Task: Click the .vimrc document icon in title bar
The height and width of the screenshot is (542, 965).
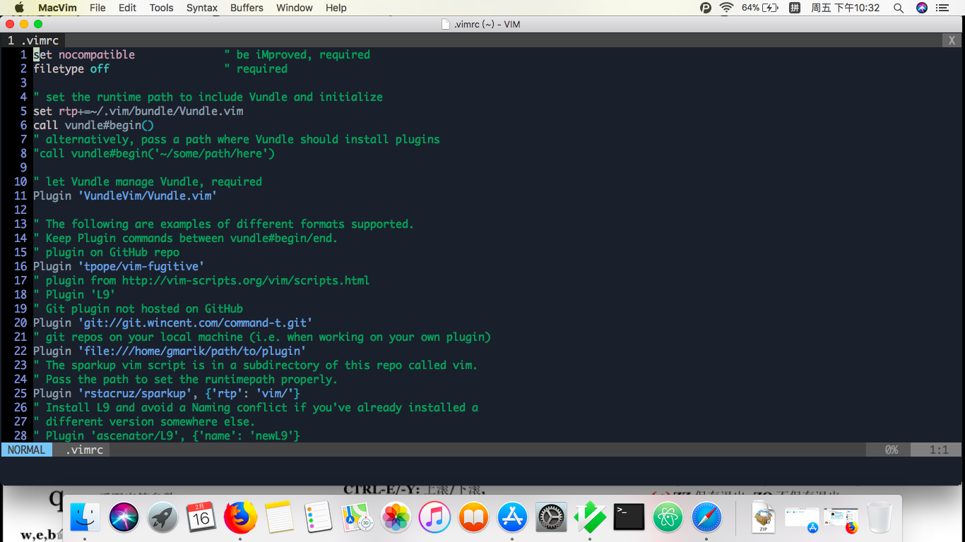Action: point(446,24)
